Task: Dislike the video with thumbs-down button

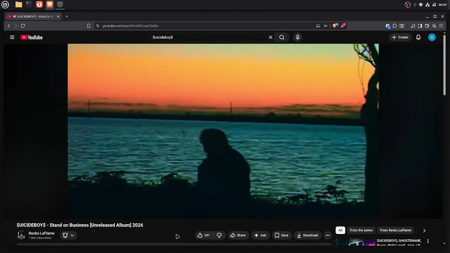Action: 219,235
